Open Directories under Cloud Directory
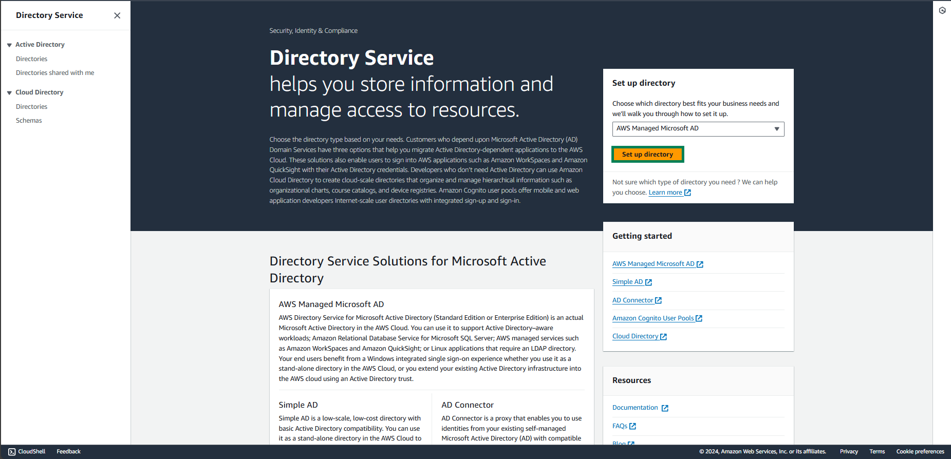 [x=31, y=107]
